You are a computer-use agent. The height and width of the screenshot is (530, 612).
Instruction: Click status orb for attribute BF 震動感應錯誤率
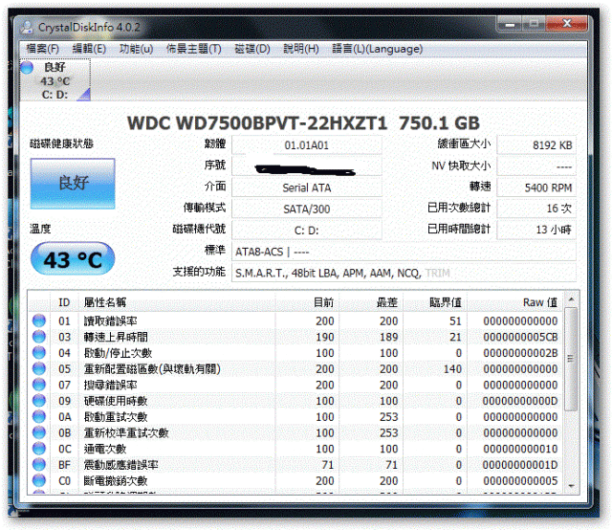(x=39, y=465)
